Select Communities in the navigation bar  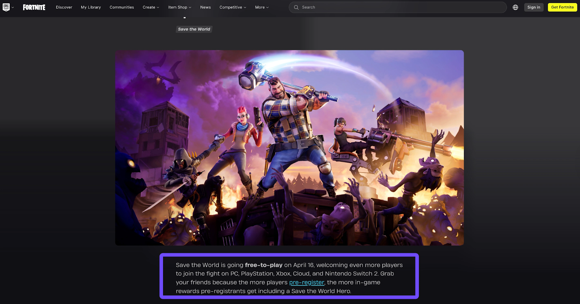(121, 7)
